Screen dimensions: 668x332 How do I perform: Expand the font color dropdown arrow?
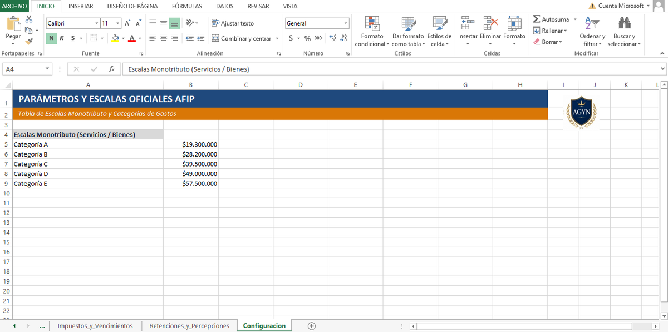coord(140,38)
